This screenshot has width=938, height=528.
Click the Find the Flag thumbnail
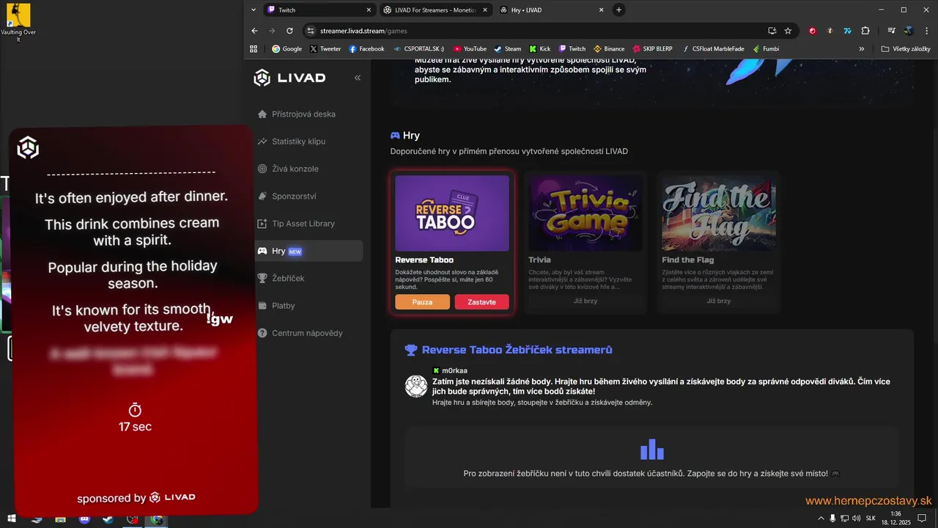[719, 213]
